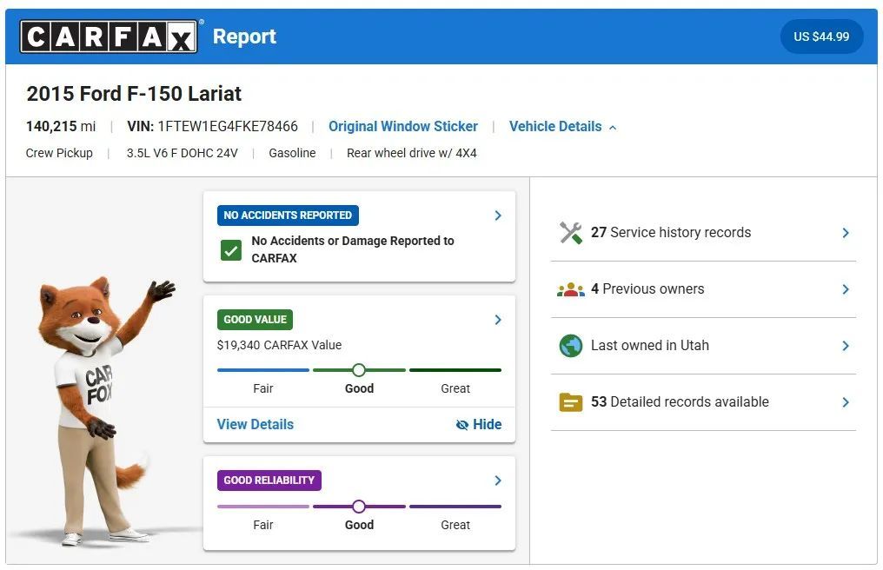883x570 pixels.
Task: Click the green no-accidents checkmark box
Action: tap(230, 250)
